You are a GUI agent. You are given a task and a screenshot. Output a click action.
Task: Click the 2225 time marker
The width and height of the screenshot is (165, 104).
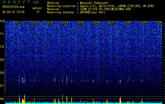click(81, 22)
